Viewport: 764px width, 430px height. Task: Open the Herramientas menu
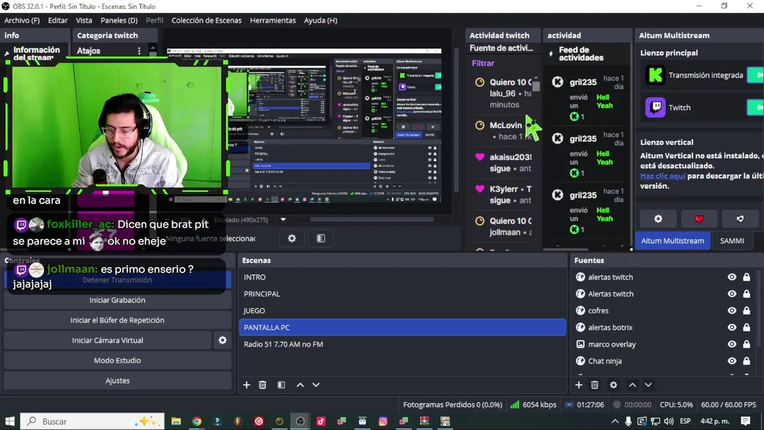273,20
